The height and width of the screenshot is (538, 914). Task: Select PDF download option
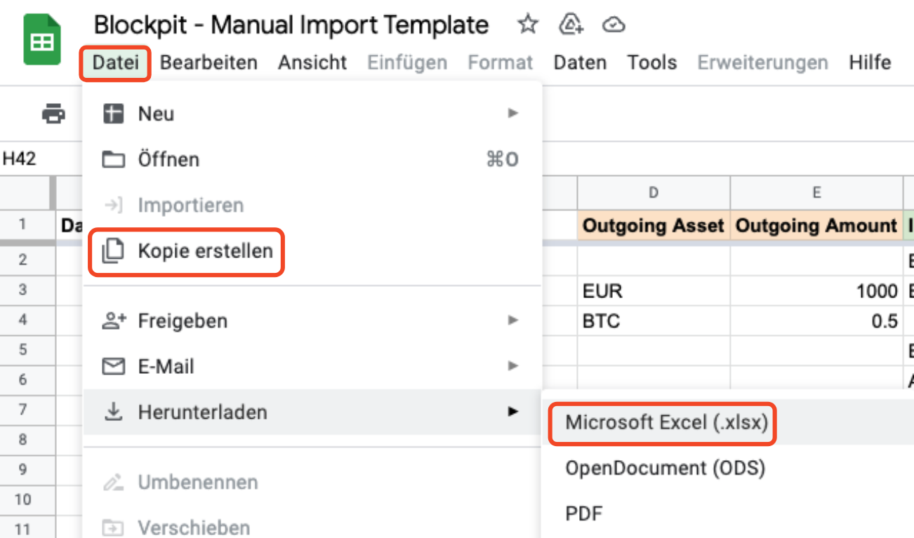pos(584,513)
